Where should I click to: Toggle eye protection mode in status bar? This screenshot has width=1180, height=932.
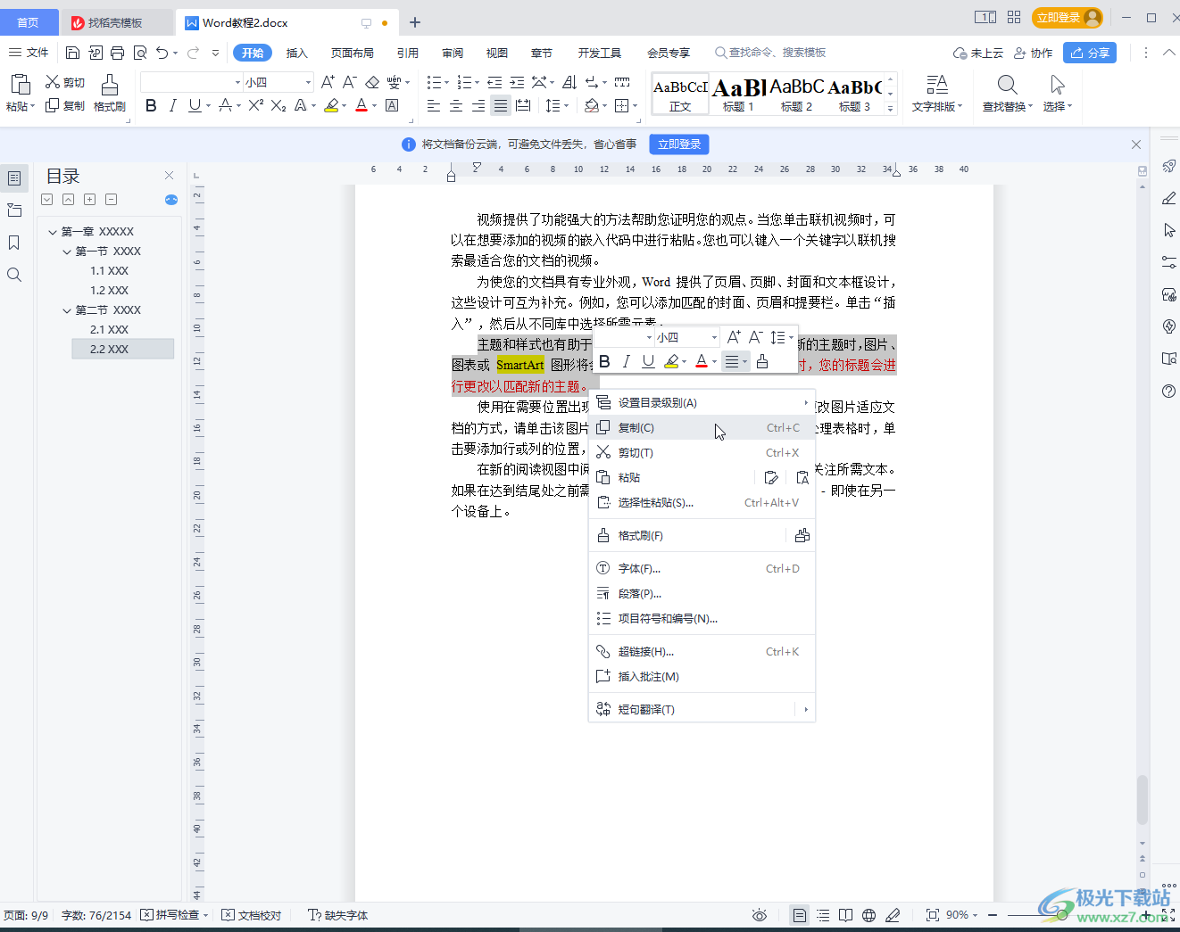[x=760, y=915]
